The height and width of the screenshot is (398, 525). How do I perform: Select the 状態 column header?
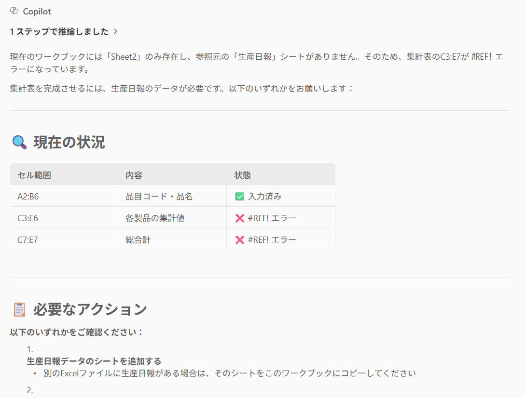pyautogui.click(x=242, y=175)
